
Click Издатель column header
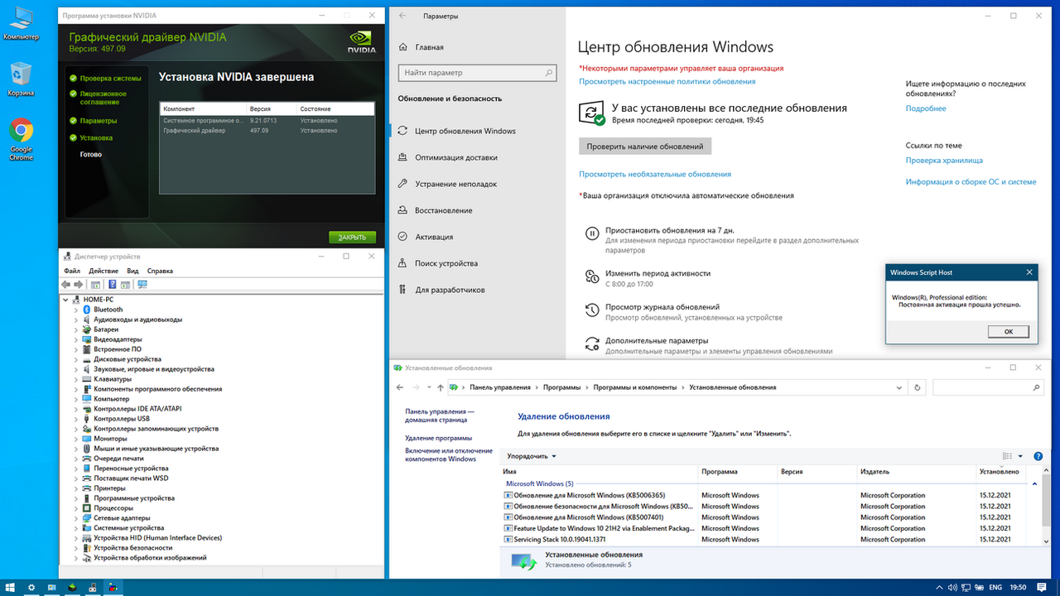click(x=917, y=472)
